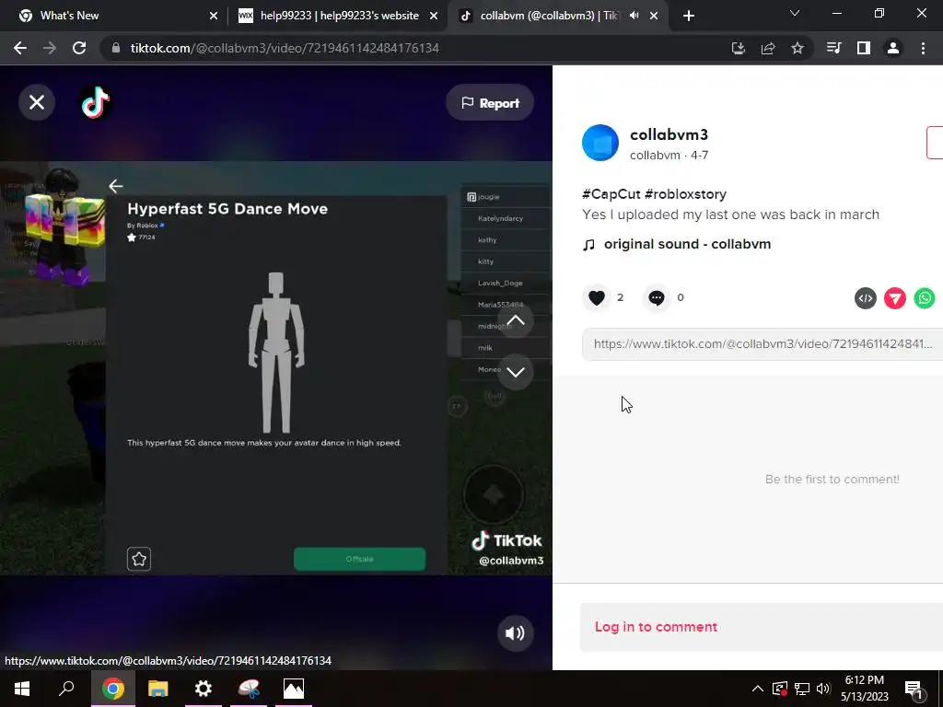Open Chrome tab search dropdown
This screenshot has width=943, height=707.
pos(795,13)
